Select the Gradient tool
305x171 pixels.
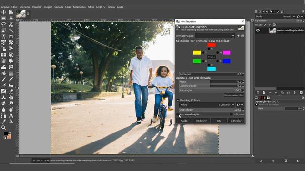[11, 73]
